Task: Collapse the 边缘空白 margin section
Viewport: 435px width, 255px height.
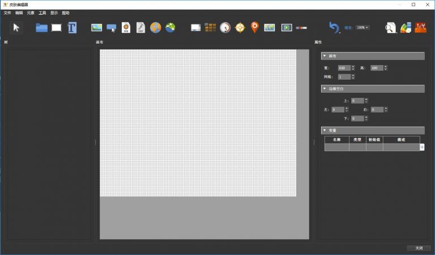Action: click(324, 89)
